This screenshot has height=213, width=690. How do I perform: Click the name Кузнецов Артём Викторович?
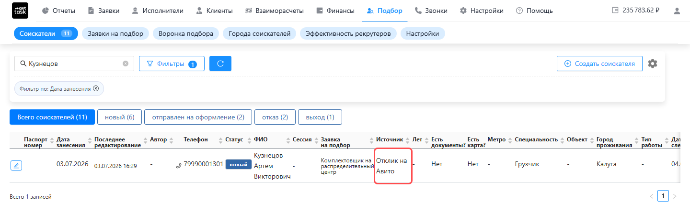[272, 166]
